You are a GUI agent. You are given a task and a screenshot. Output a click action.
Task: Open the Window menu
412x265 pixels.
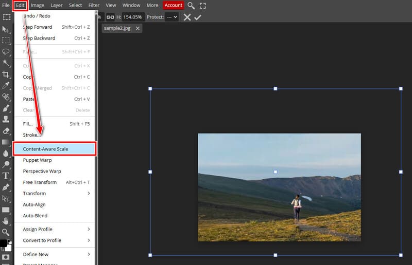(131, 5)
